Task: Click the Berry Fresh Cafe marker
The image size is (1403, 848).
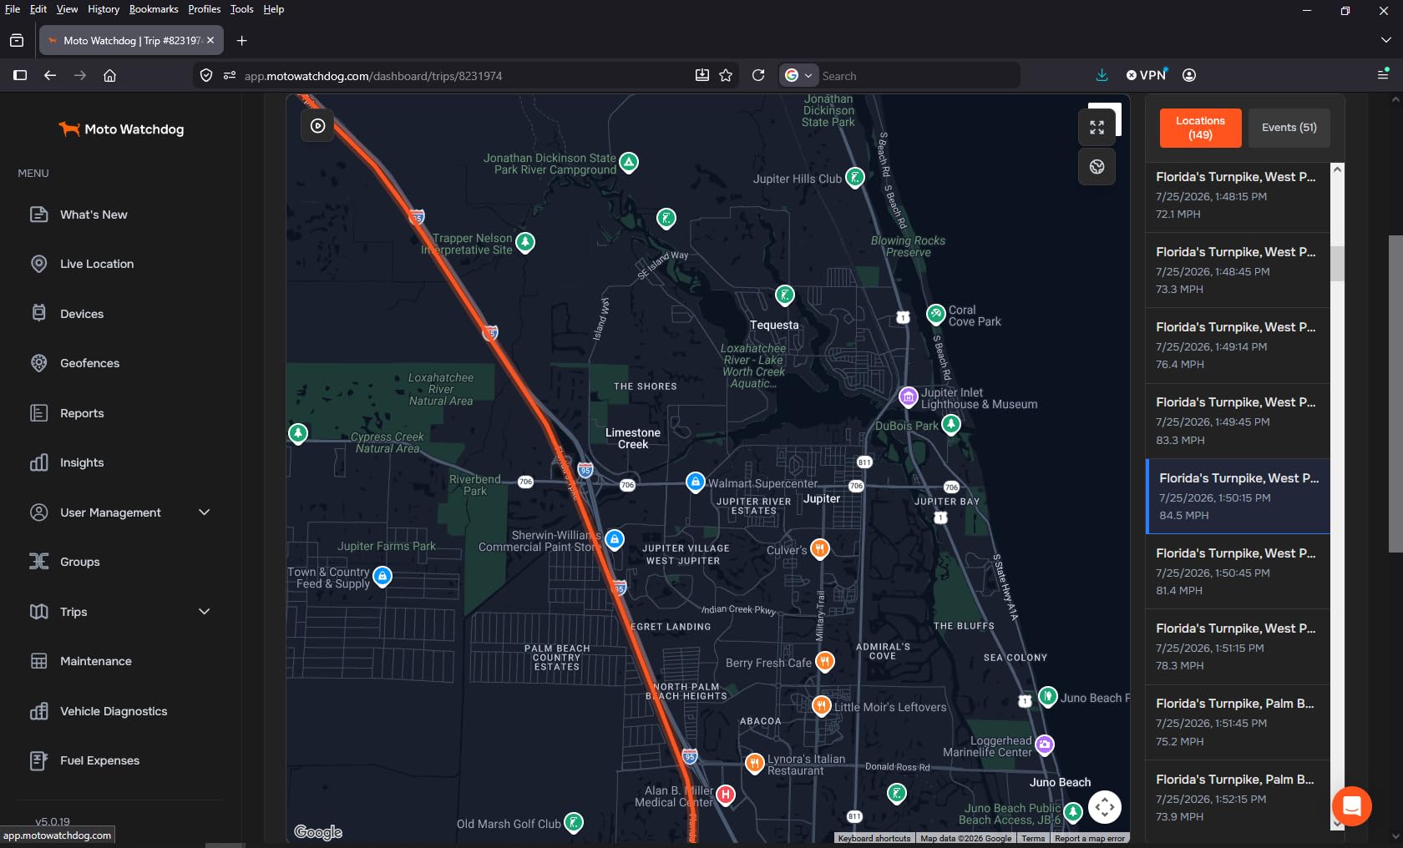Action: click(x=824, y=661)
